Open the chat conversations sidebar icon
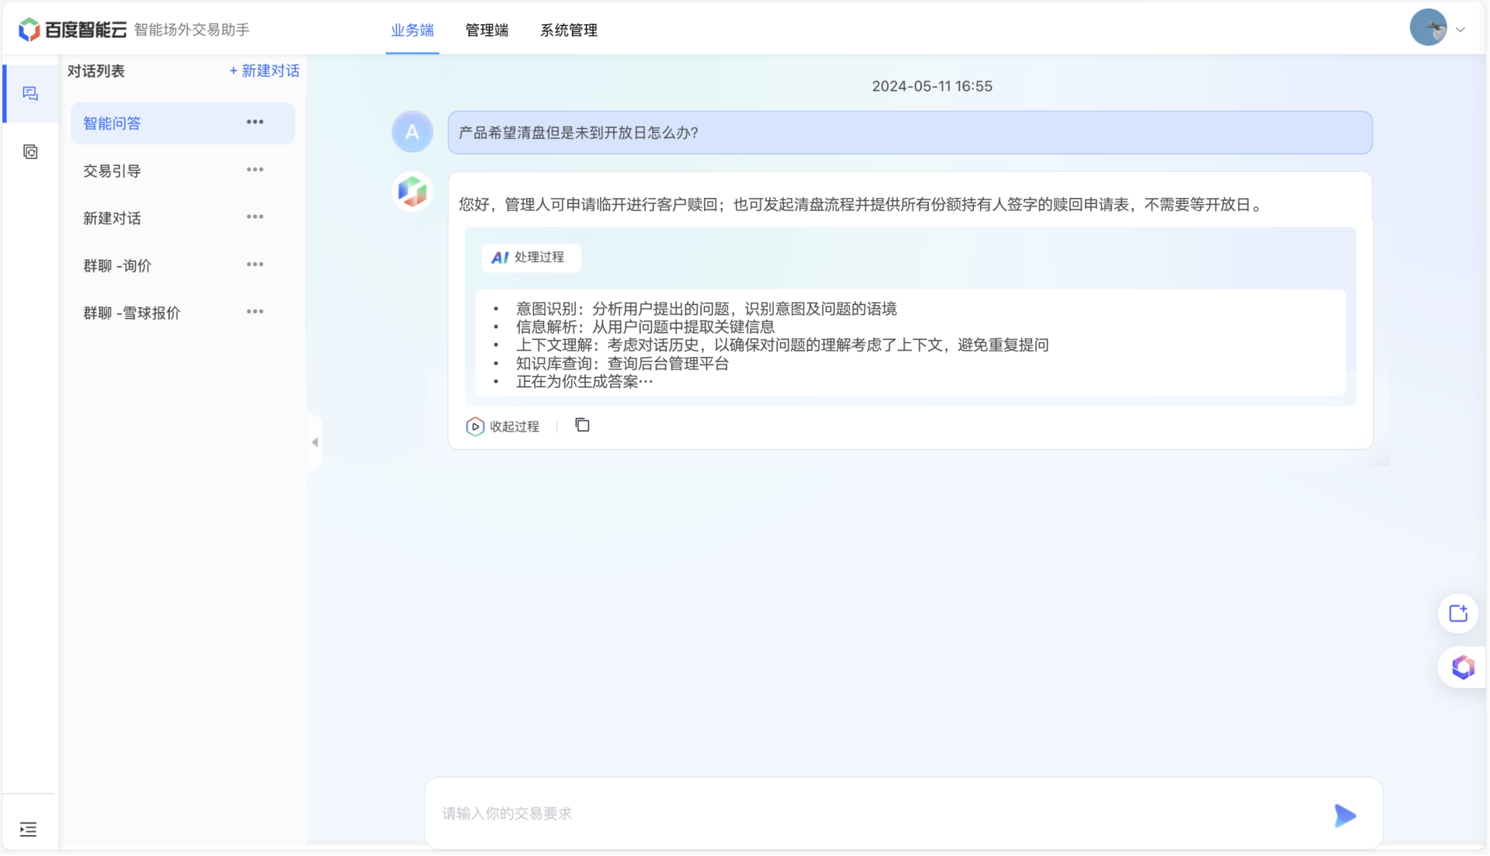 coord(30,94)
